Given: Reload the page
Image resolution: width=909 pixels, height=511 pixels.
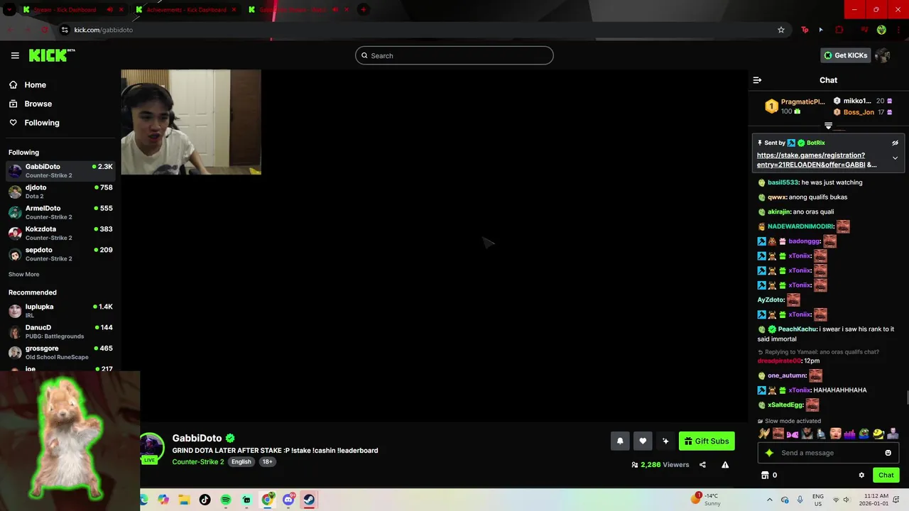Looking at the screenshot, I should (x=44, y=30).
